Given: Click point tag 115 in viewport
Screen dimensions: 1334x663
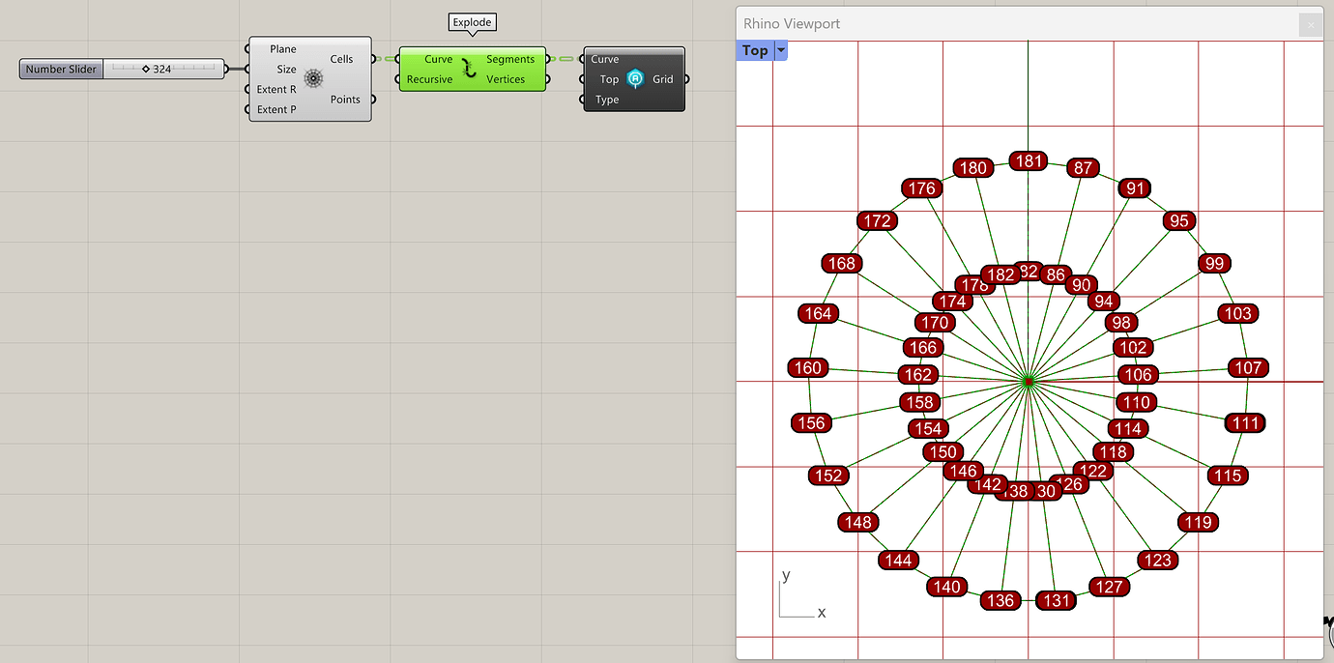Looking at the screenshot, I should coord(1228,476).
